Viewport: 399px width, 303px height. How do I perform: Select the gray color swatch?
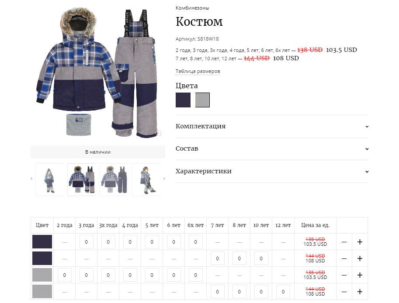tap(202, 100)
